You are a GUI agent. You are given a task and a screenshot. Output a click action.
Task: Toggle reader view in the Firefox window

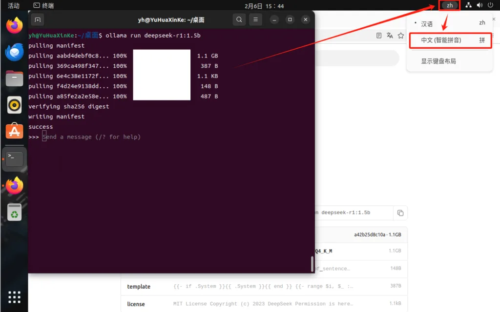tap(379, 35)
